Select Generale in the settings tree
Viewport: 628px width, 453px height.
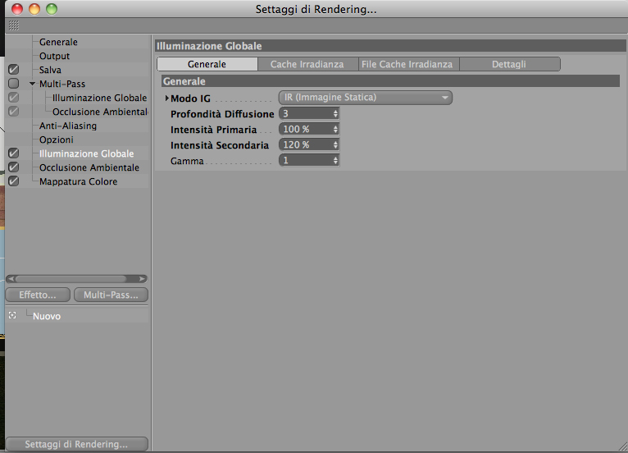[x=58, y=42]
